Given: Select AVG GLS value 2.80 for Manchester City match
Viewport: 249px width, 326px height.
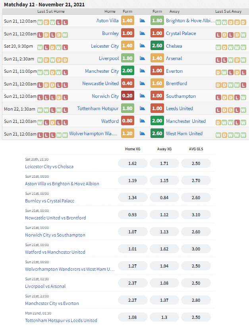Looking at the screenshot, I should tap(196, 300).
